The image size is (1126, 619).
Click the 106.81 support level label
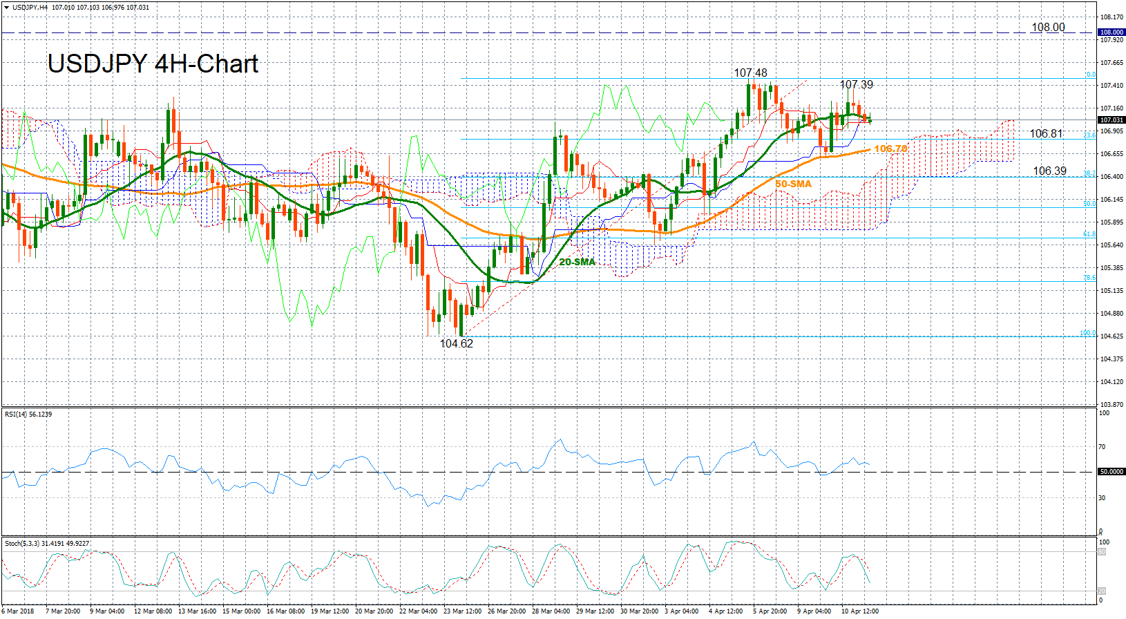[1046, 133]
